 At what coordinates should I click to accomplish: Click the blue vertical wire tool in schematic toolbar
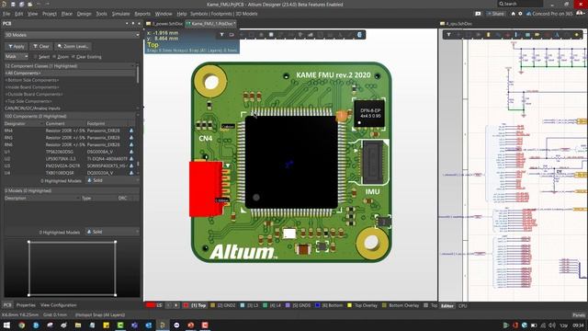pos(517,35)
